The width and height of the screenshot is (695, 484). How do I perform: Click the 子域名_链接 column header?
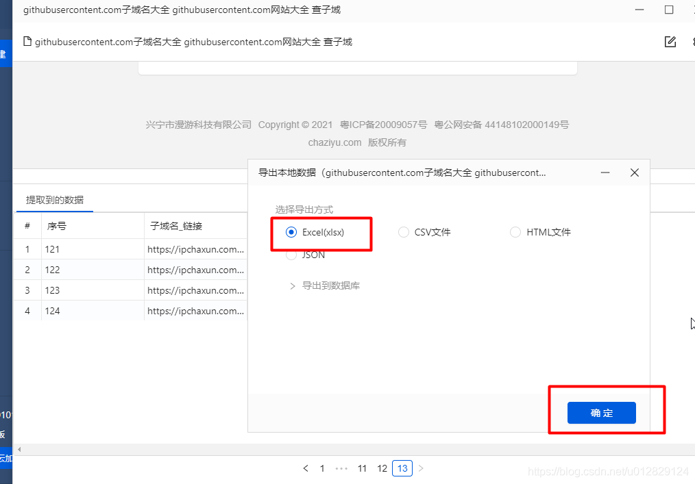[x=195, y=226]
